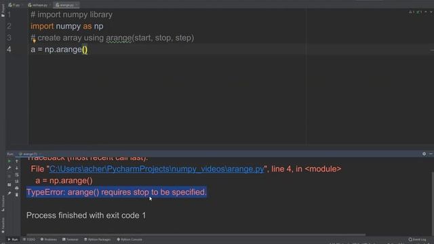Click line number 2 in the gutter
Viewport: 434px width, 244px height.
click(x=9, y=26)
